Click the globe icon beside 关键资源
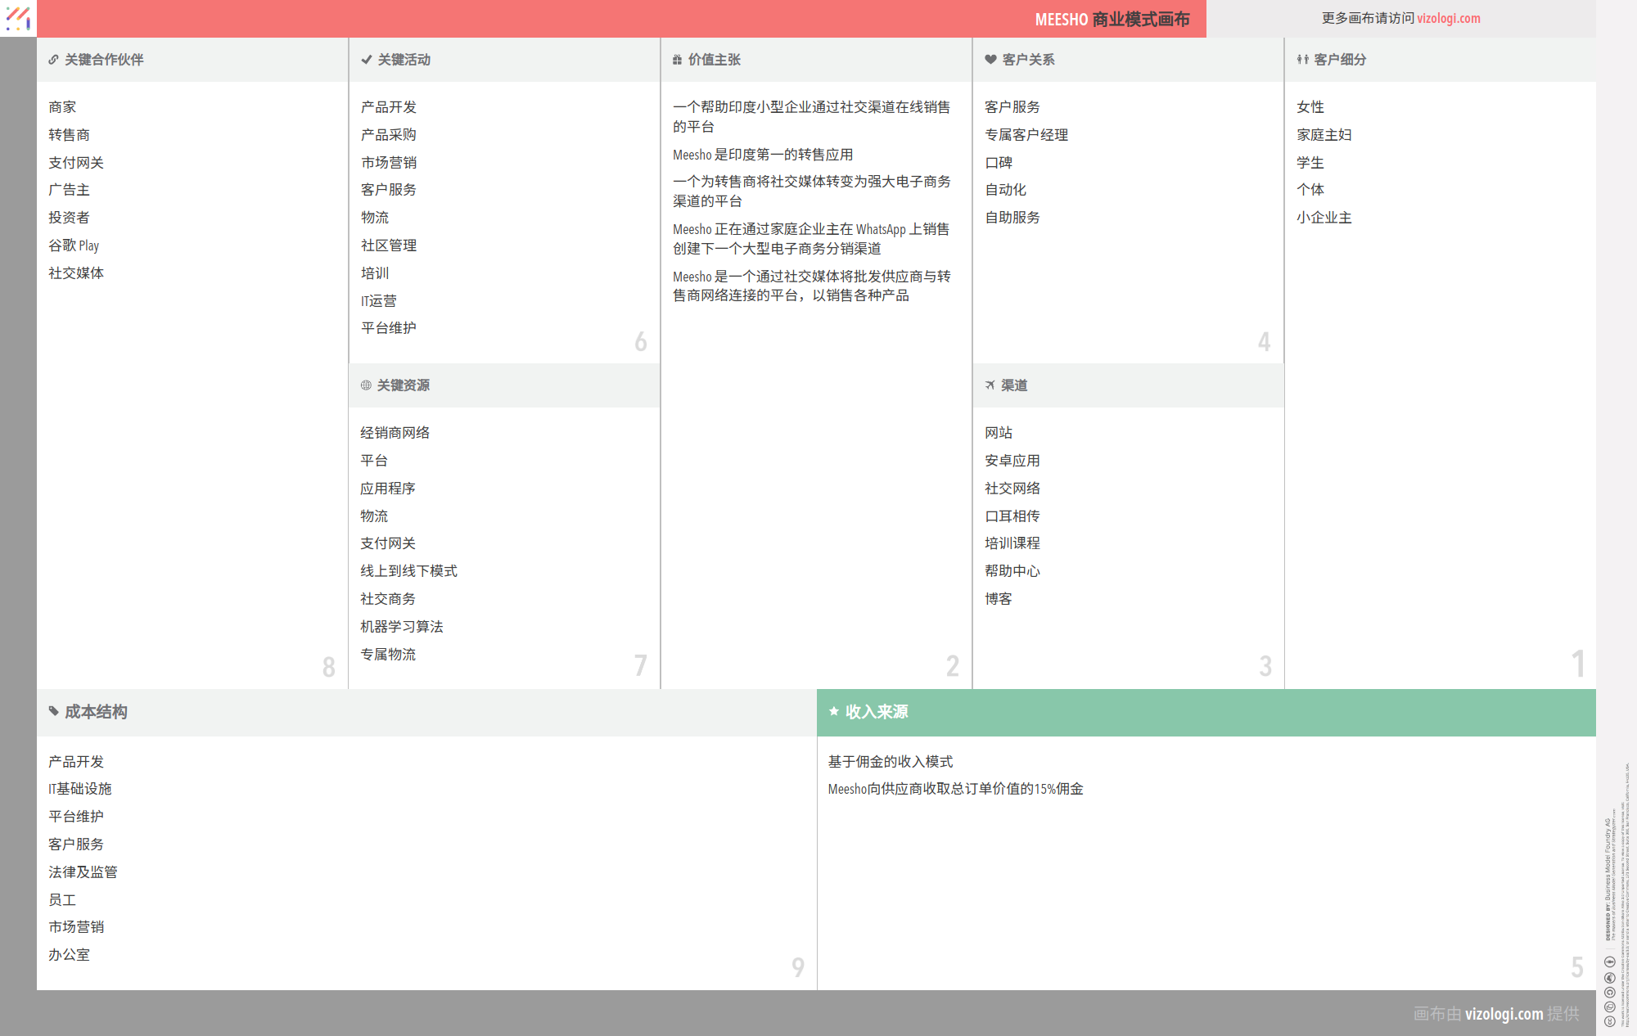The width and height of the screenshot is (1637, 1036). [x=365, y=385]
